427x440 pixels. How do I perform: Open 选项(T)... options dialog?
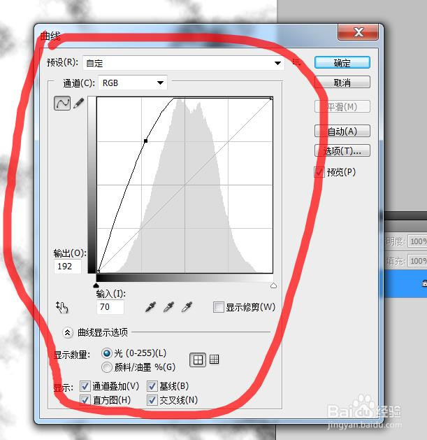[342, 150]
